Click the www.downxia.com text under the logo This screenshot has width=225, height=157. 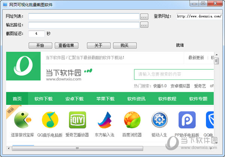point(64,79)
